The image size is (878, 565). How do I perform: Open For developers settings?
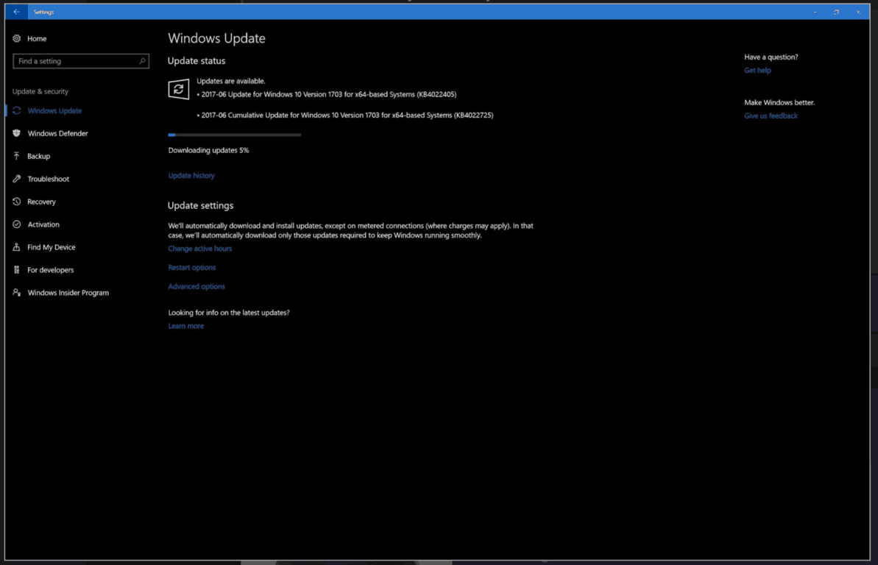50,270
